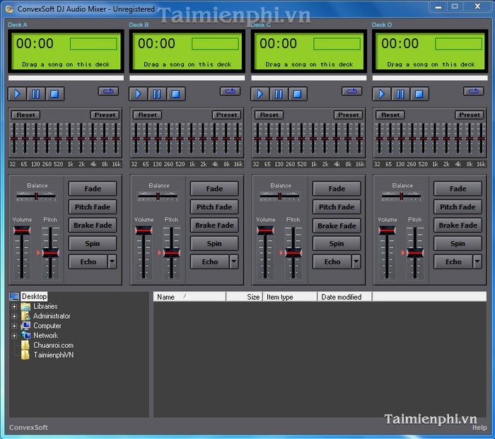Sort file list by Date modified
Viewport: 495px width, 439px height.
[345, 297]
